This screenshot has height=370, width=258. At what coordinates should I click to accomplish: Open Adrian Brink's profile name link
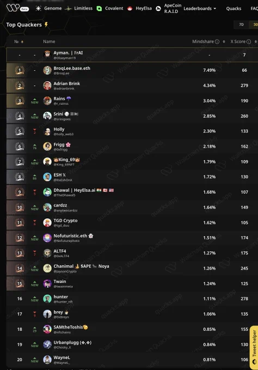click(x=66, y=84)
